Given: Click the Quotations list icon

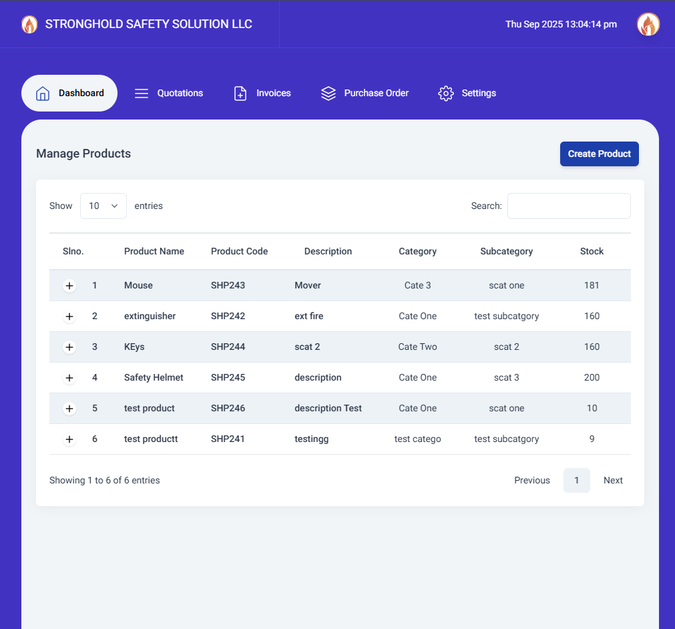Looking at the screenshot, I should [x=142, y=93].
